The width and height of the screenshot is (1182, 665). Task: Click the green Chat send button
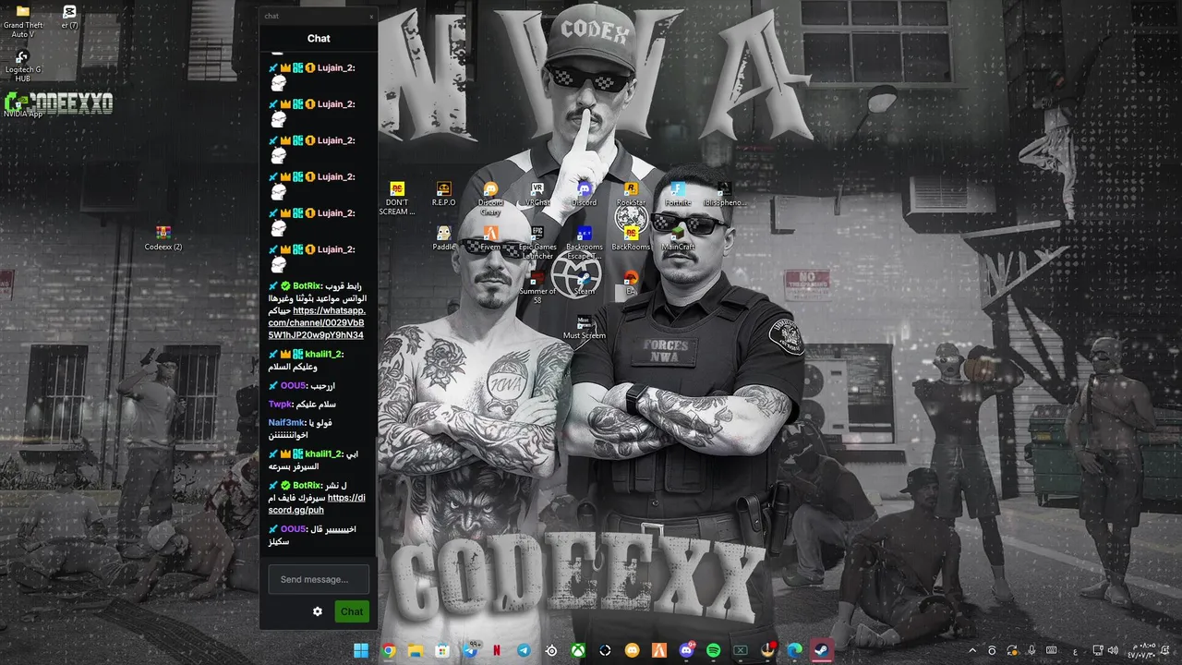352,611
